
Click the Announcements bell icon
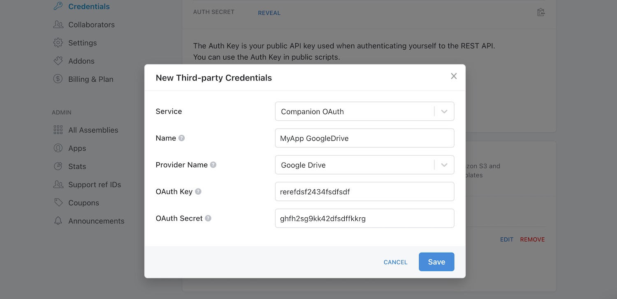pos(58,221)
